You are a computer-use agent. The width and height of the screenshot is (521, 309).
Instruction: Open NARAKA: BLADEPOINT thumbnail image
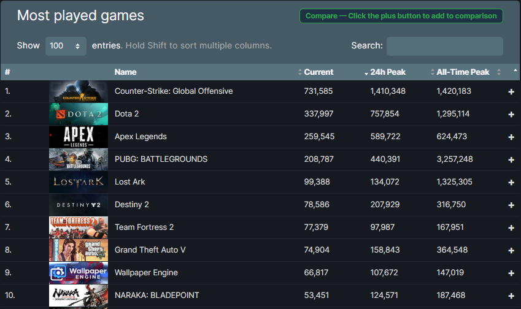tap(79, 296)
